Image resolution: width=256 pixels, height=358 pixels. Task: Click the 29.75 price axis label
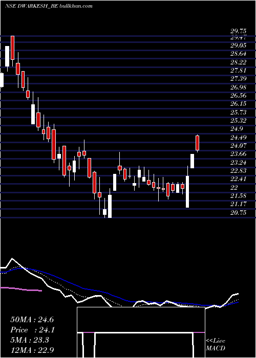pos(239,31)
